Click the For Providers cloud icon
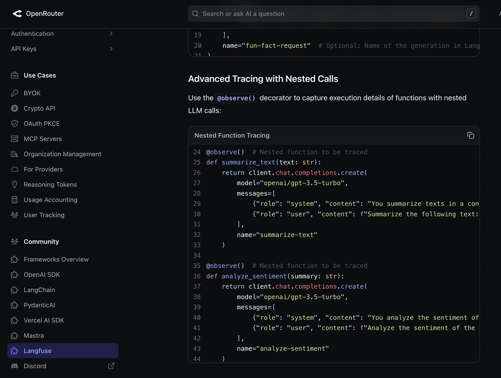This screenshot has height=378, width=501. coord(15,169)
